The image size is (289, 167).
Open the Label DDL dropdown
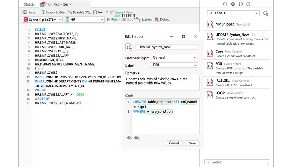click(x=174, y=65)
